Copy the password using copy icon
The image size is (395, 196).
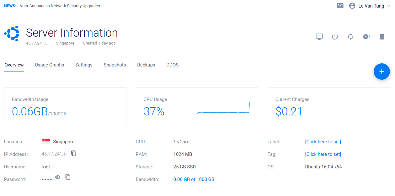(68, 177)
